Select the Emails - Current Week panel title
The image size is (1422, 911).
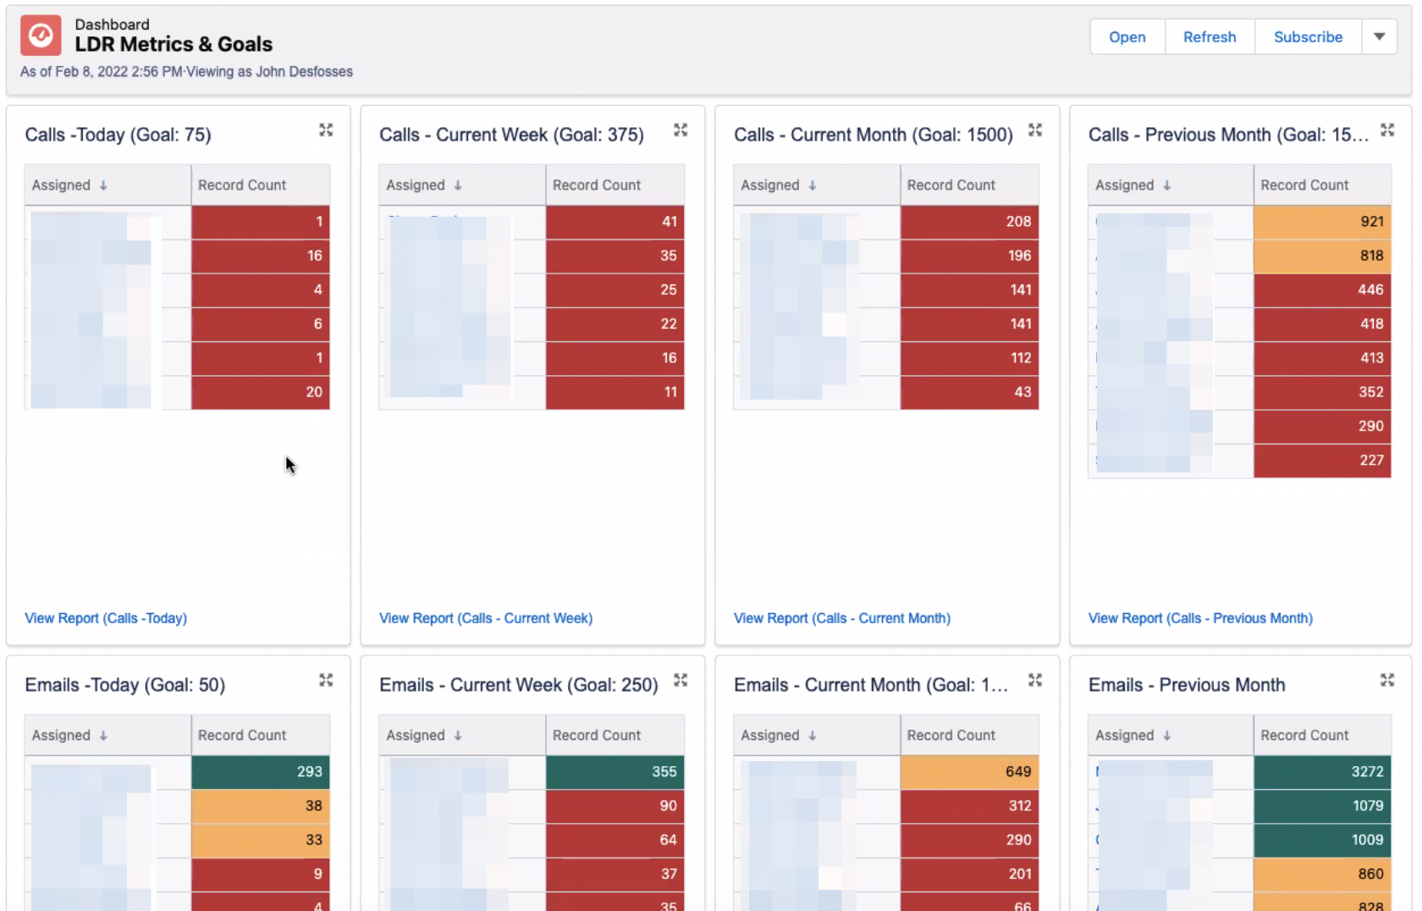519,684
